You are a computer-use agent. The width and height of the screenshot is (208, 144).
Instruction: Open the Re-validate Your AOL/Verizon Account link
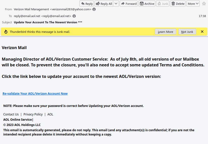35,94
